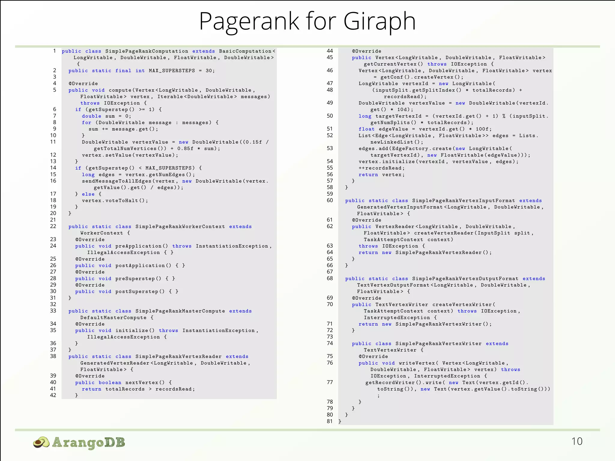
Task: Click 'double sum = 0;' statement
Action: pos(107,116)
